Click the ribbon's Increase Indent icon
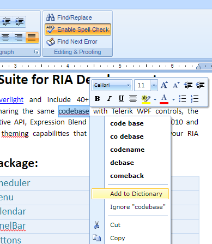The image size is (212, 244). 19,21
